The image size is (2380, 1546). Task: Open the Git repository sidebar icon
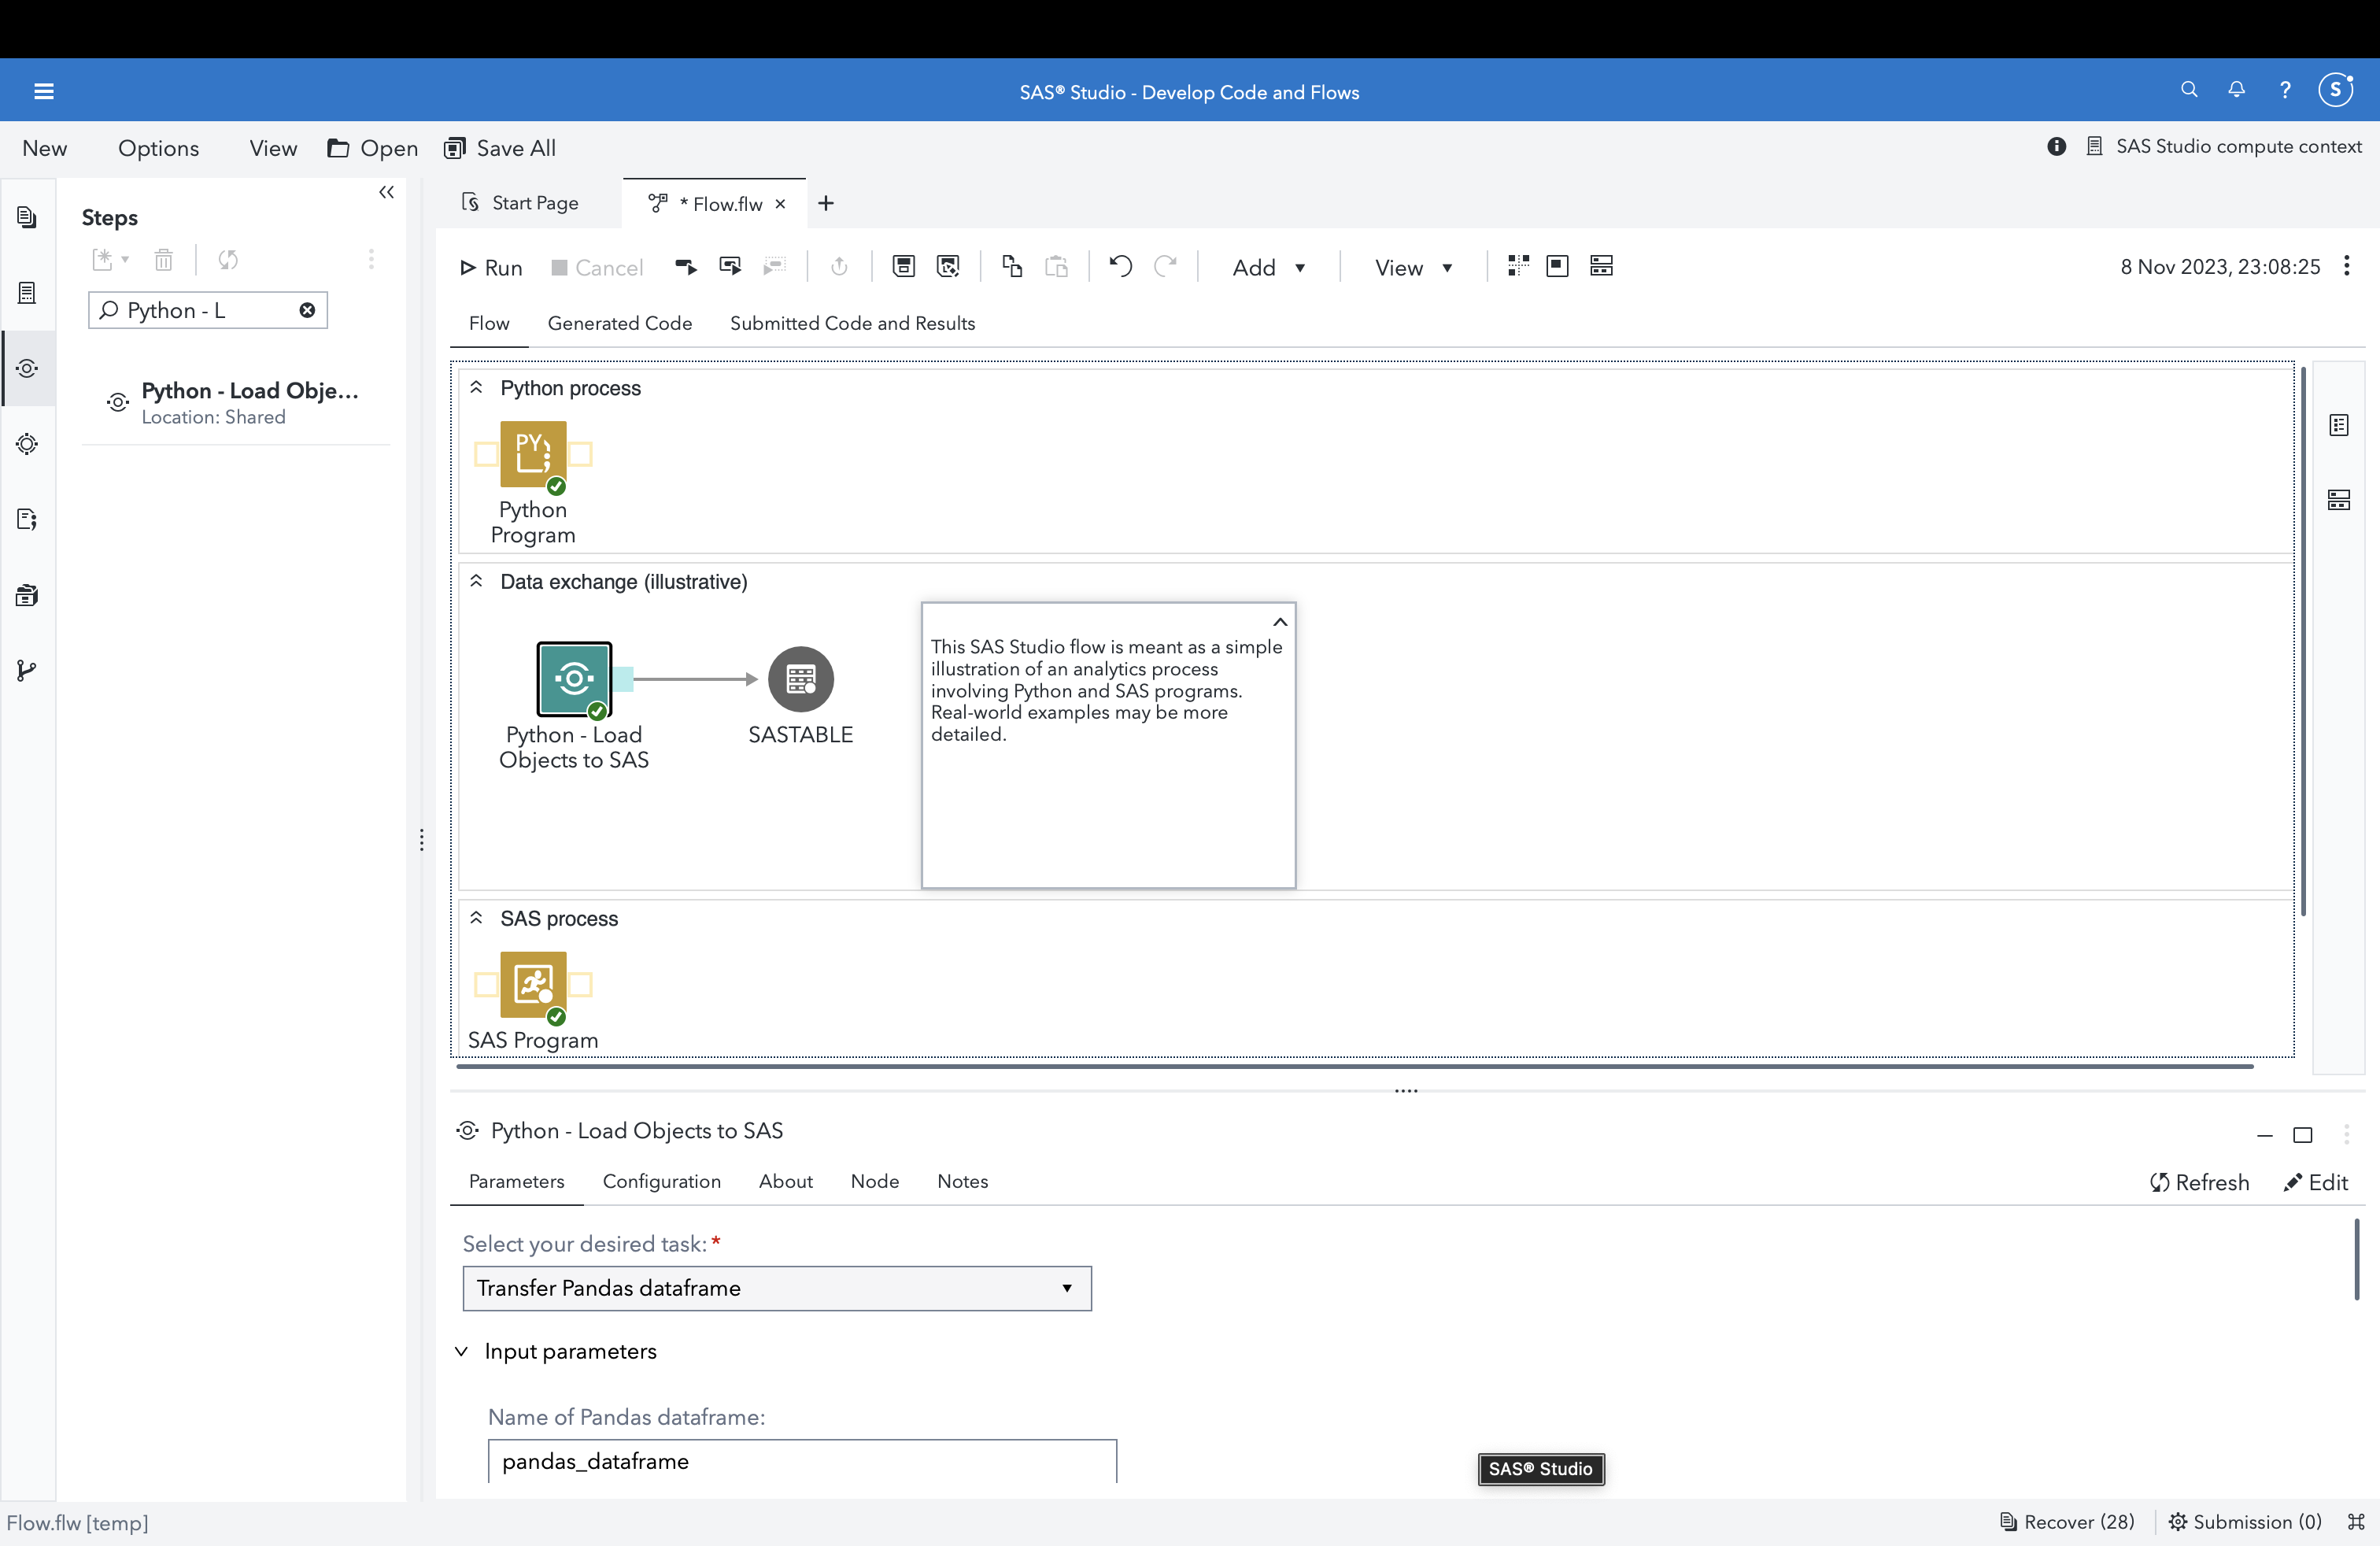click(27, 671)
